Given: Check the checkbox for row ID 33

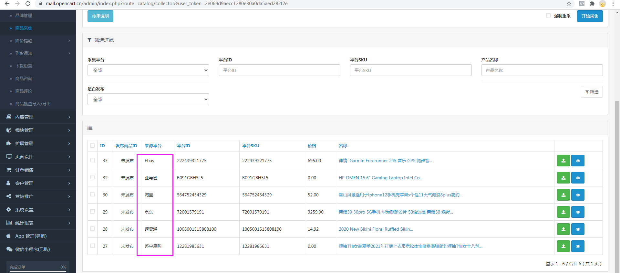Looking at the screenshot, I should tap(93, 160).
